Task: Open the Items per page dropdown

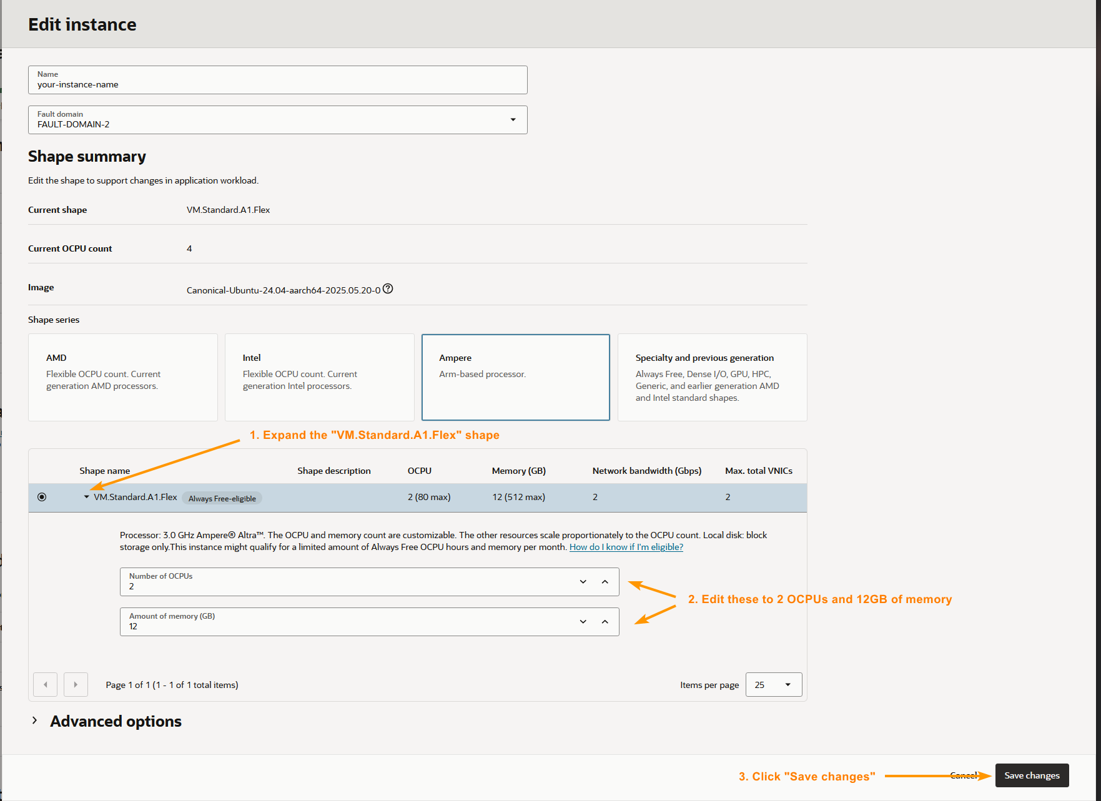Action: coord(774,684)
